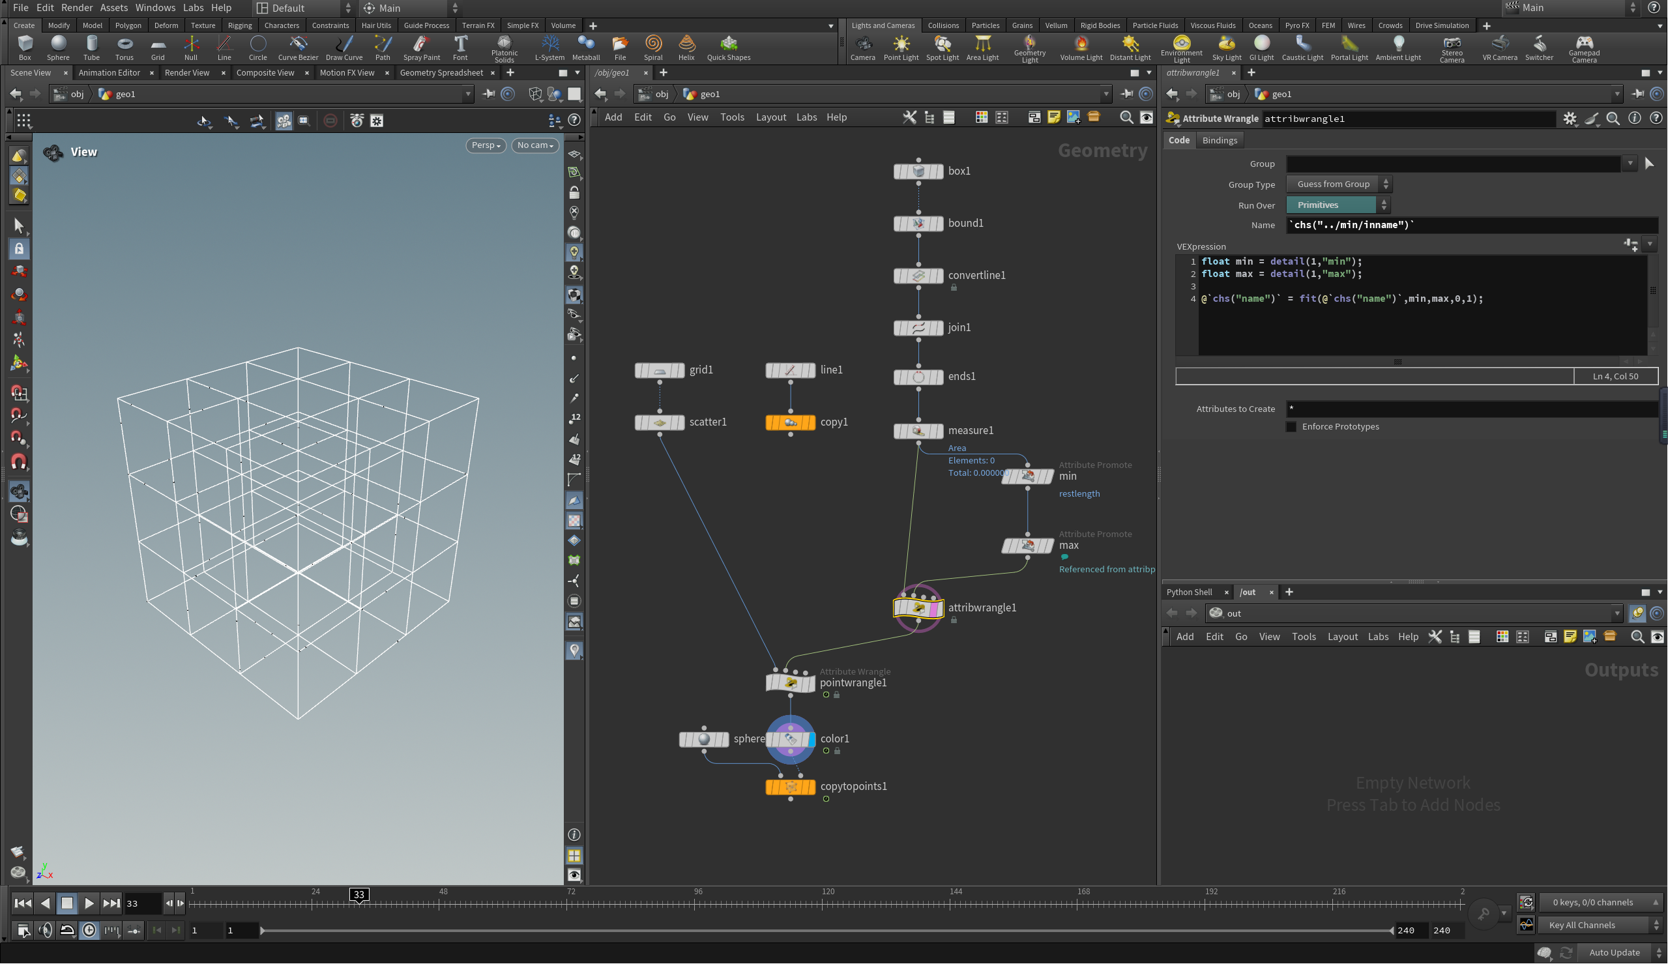Expand the scene view path dropdown
The width and height of the screenshot is (1668, 964).
coord(468,94)
